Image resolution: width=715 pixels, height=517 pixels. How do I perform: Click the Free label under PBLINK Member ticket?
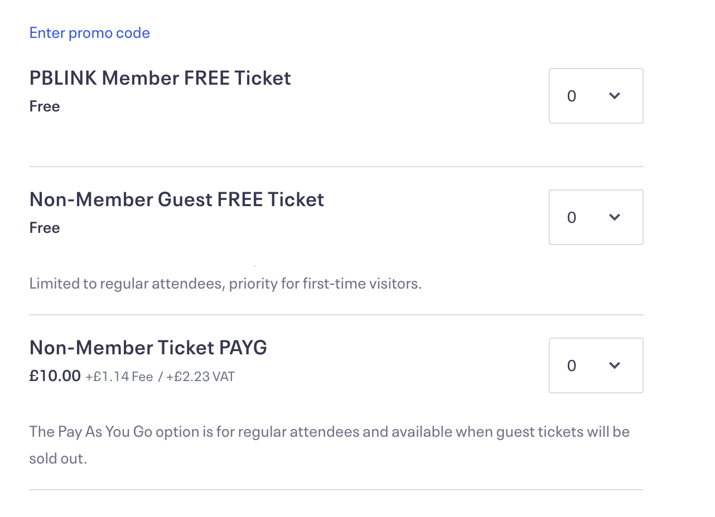45,106
